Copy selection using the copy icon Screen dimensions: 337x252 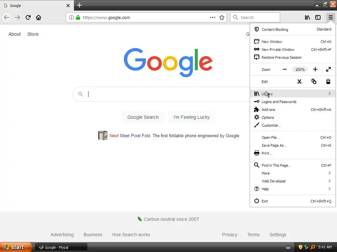tap(314, 81)
